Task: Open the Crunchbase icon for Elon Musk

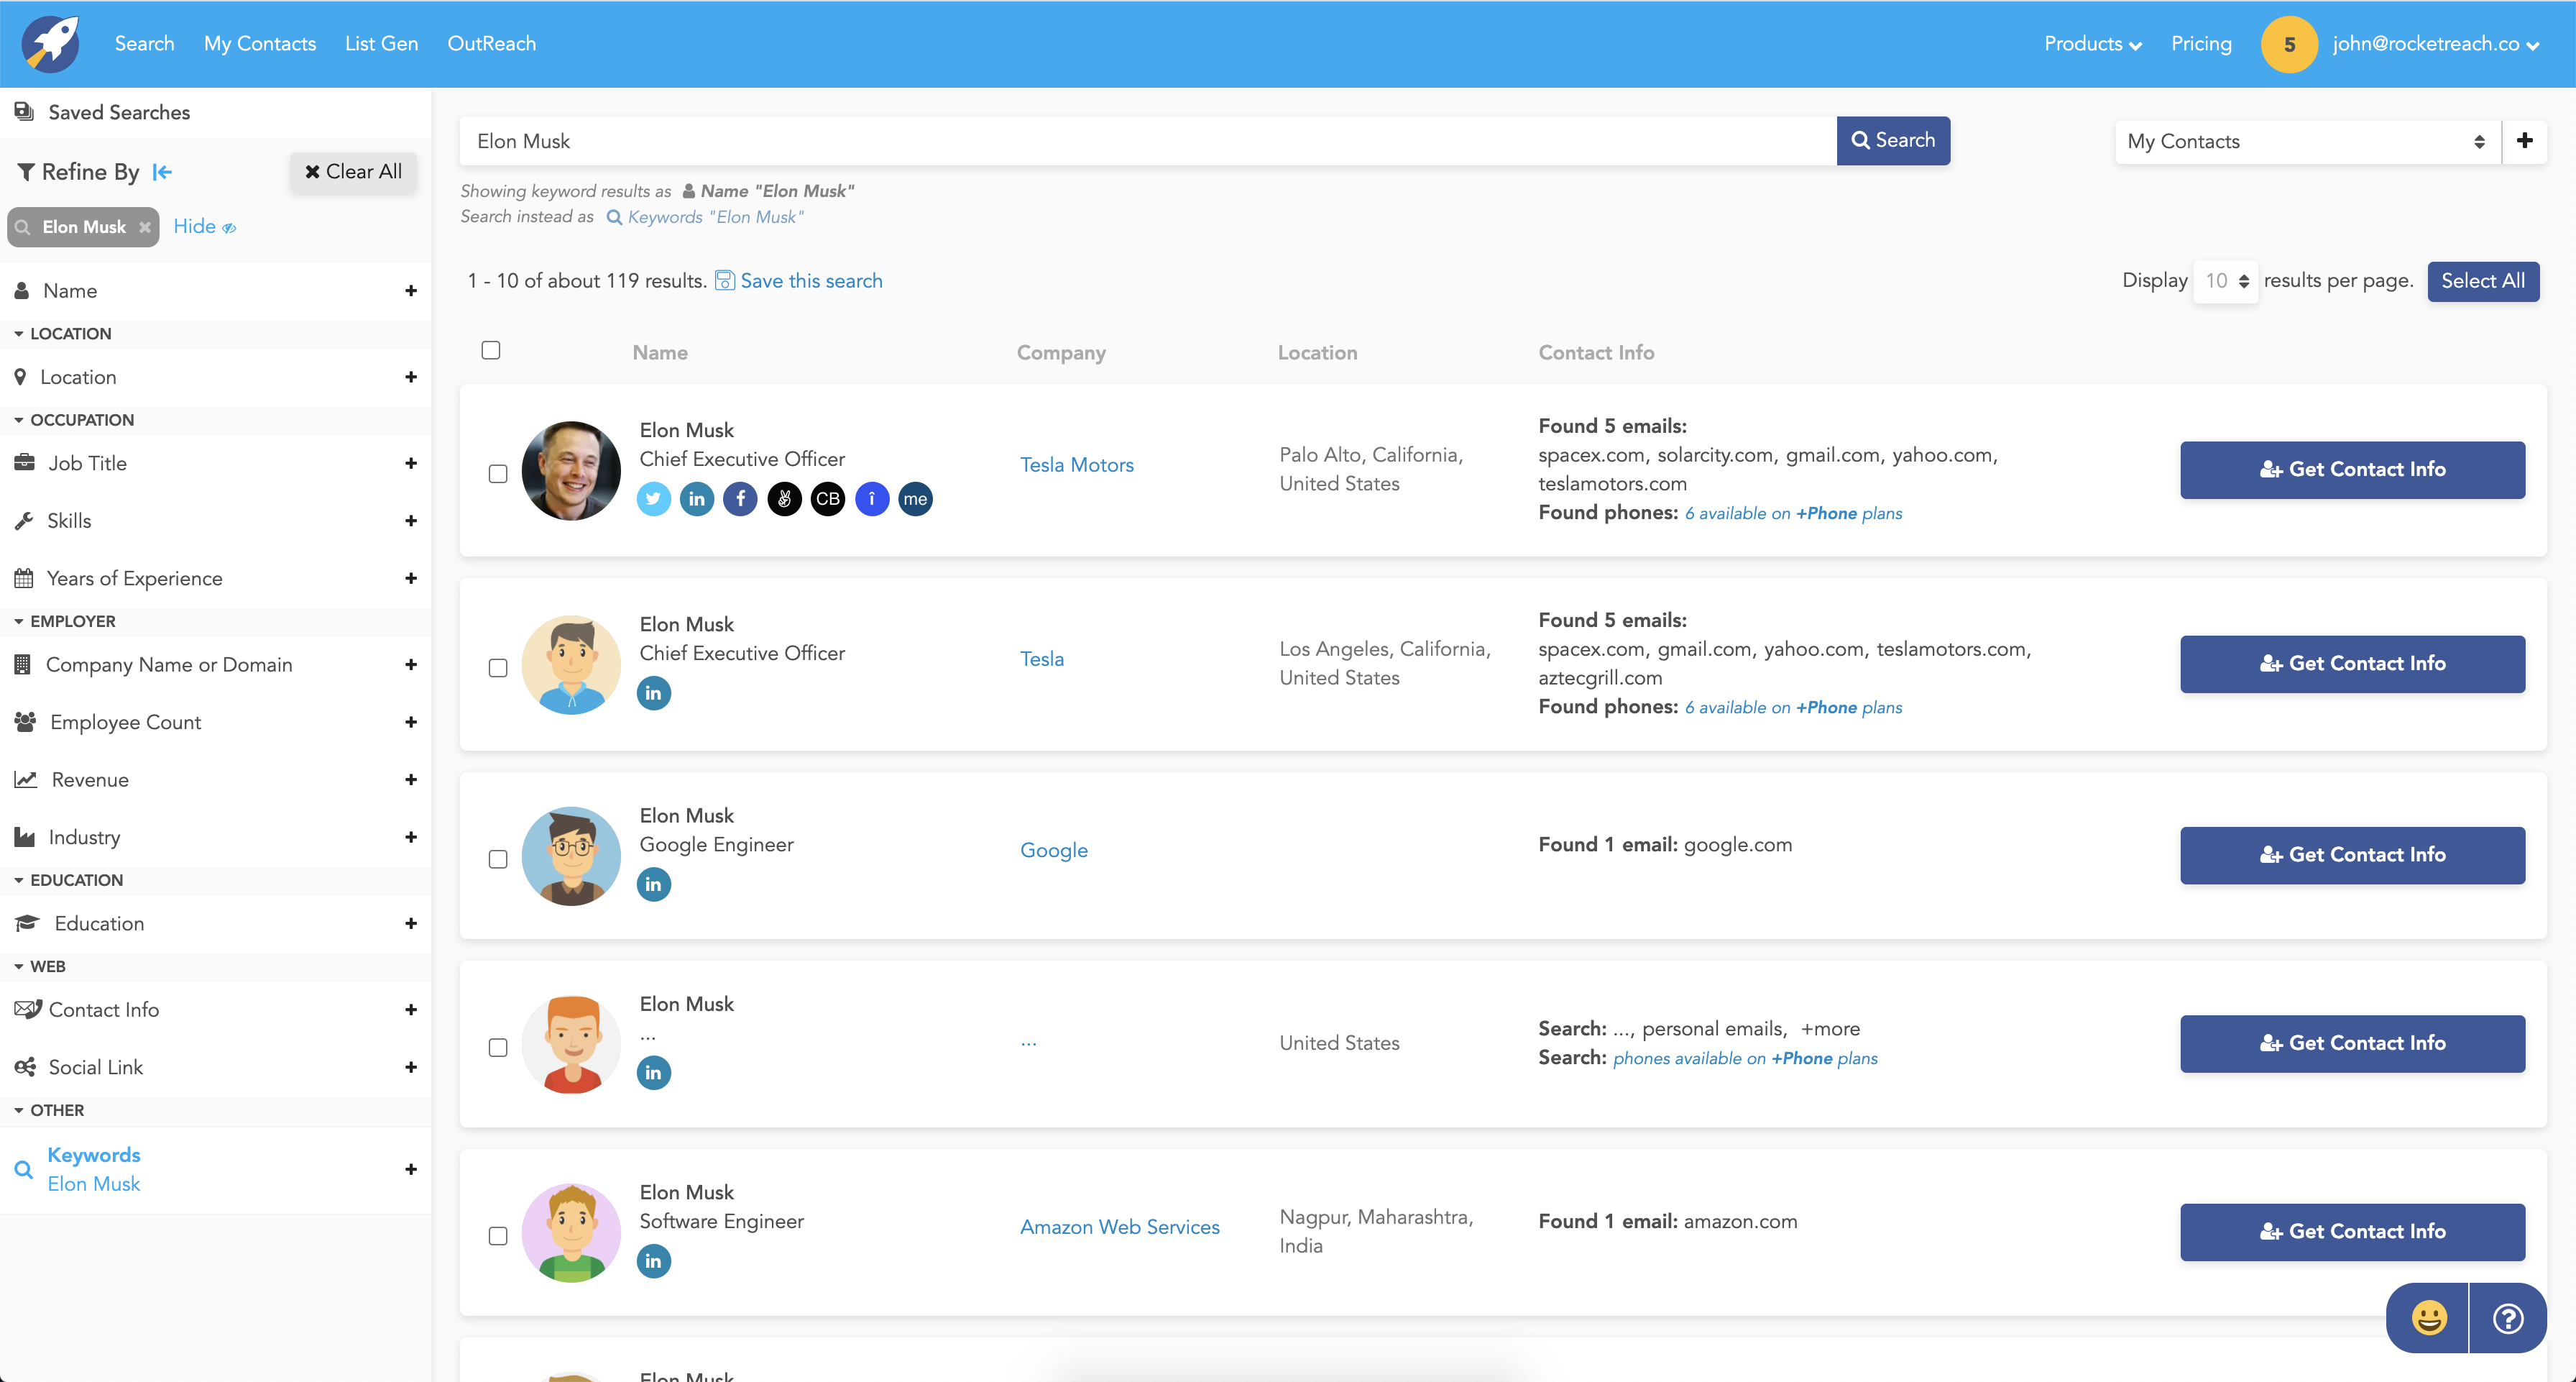Action: (x=827, y=498)
